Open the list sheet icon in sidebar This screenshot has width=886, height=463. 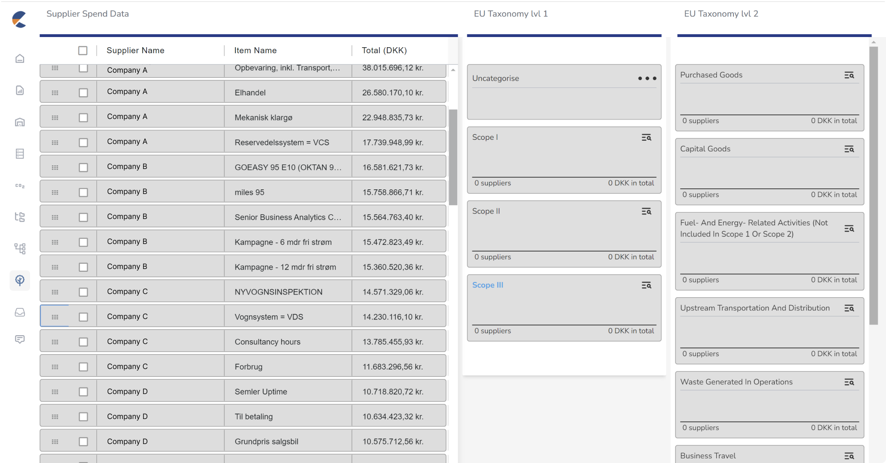pyautogui.click(x=20, y=154)
